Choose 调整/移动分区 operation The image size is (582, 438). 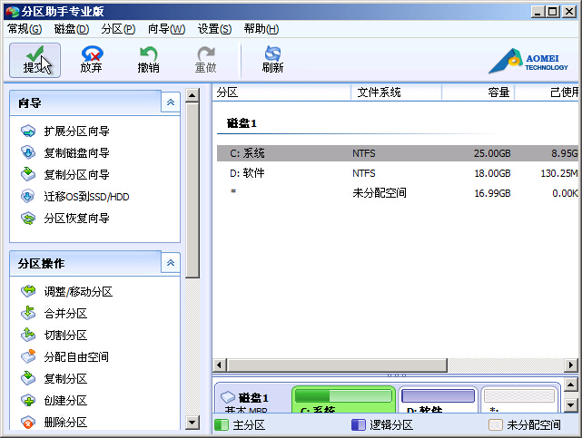point(78,292)
